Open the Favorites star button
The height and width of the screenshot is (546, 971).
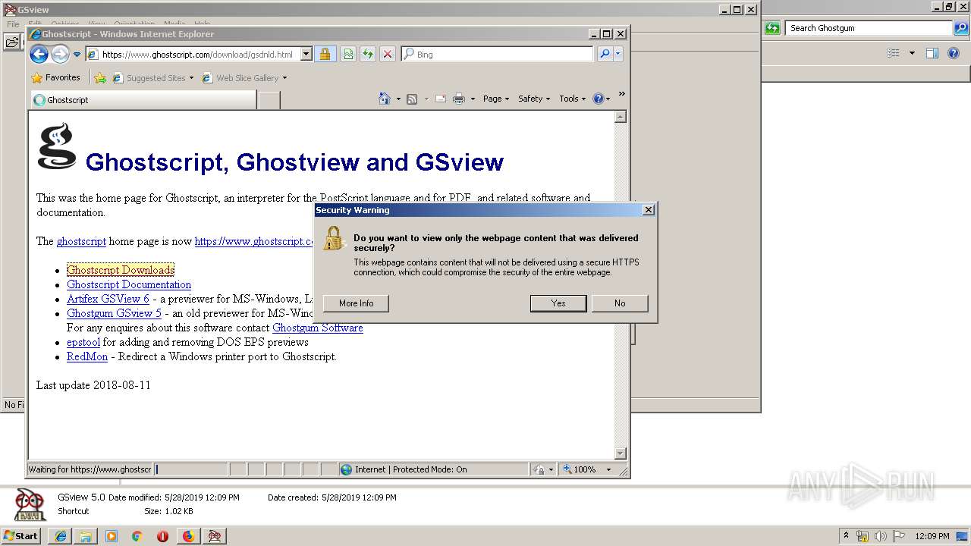(55, 77)
